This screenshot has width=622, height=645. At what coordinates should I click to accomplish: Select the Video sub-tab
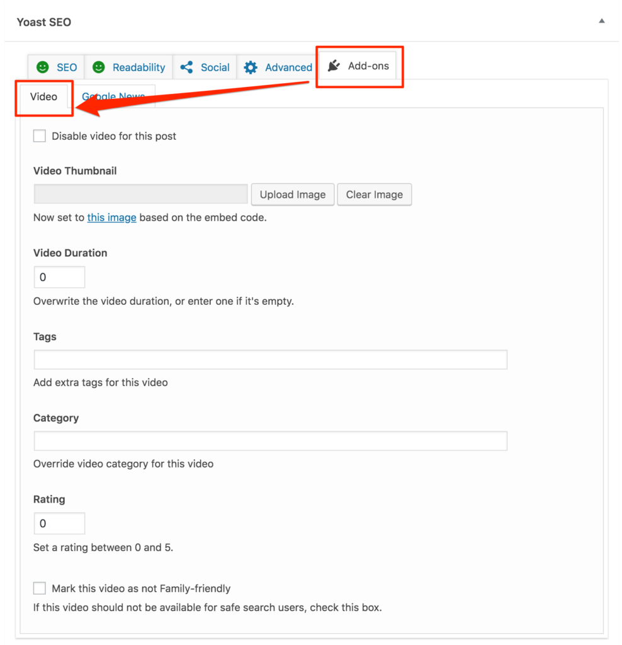43,96
